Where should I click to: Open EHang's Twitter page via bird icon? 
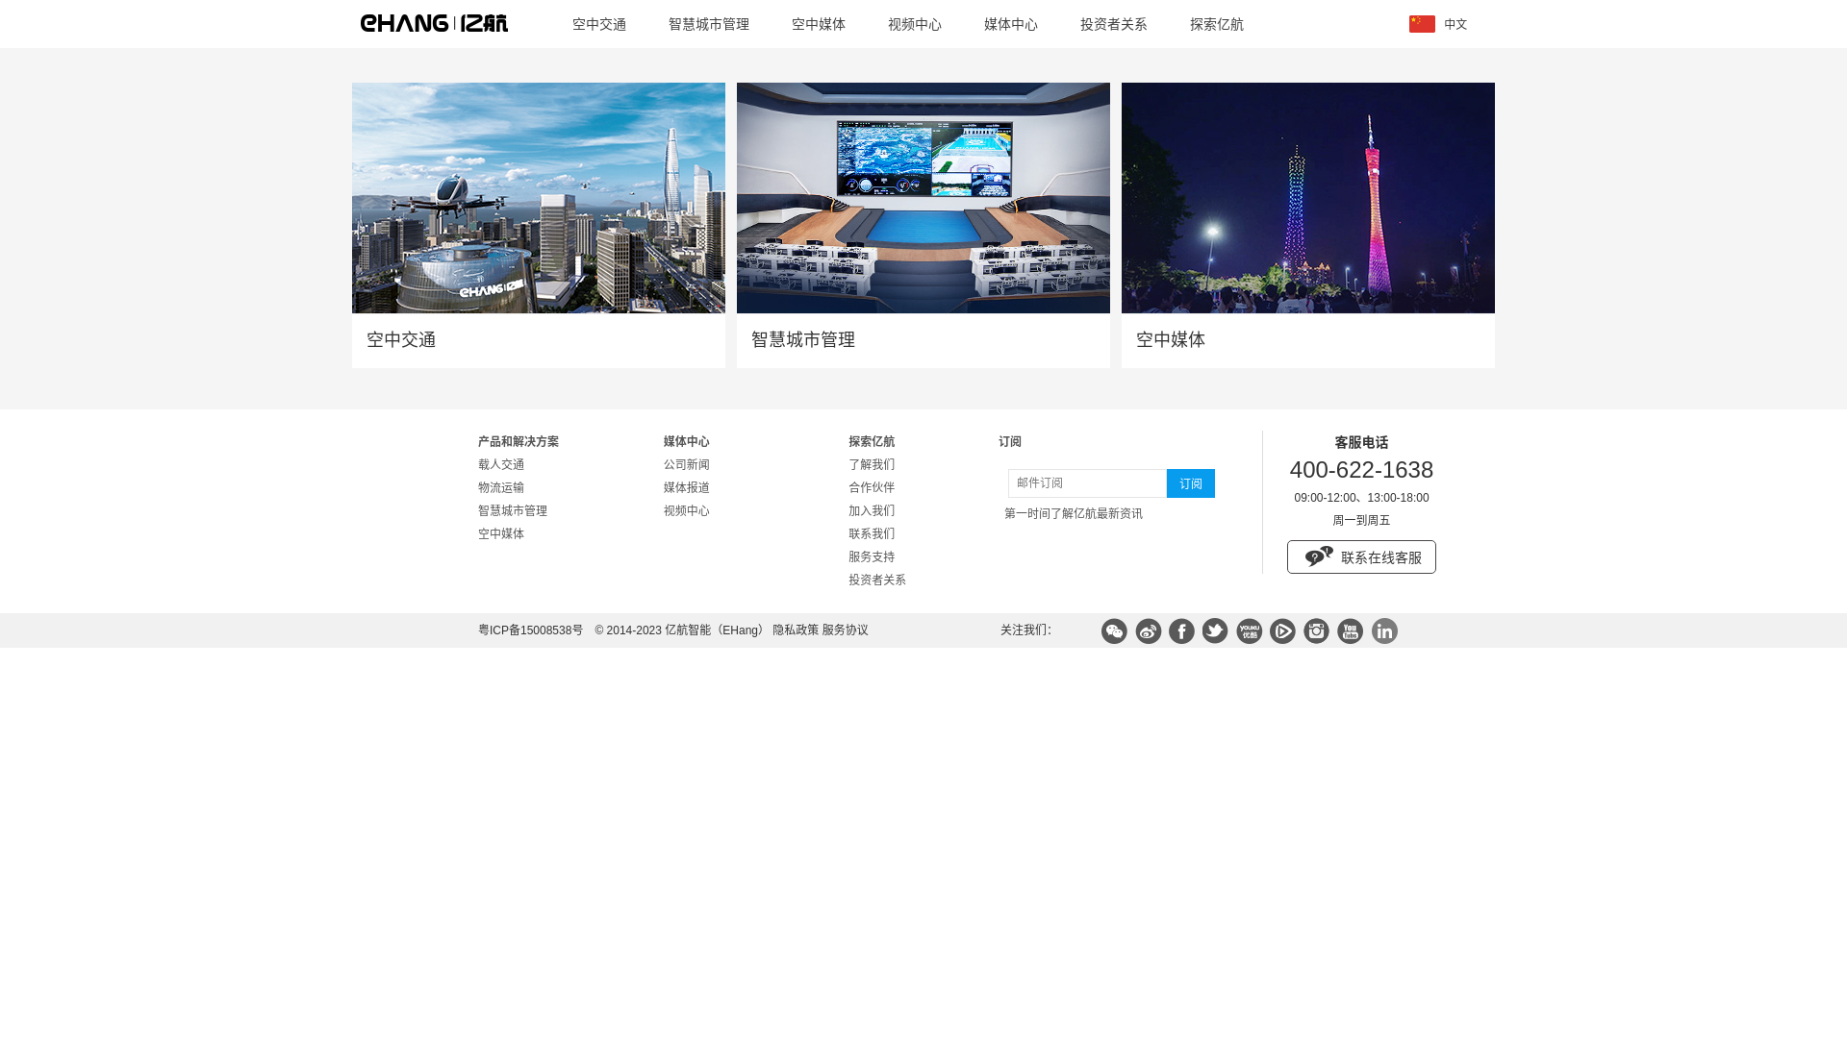[x=1215, y=631]
